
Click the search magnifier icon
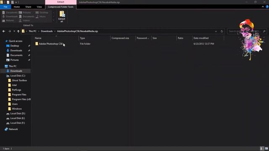tap(264, 31)
